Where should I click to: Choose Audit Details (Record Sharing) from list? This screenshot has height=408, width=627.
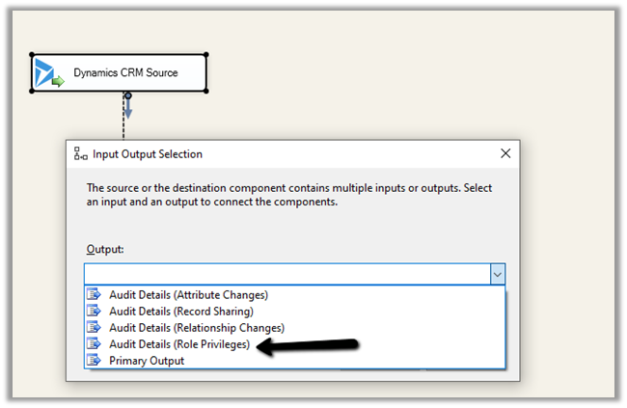coord(180,312)
